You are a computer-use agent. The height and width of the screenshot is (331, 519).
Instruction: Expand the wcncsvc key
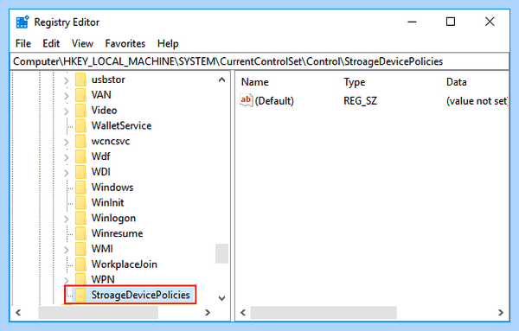(67, 142)
